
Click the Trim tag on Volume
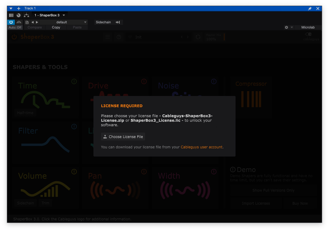pos(45,203)
